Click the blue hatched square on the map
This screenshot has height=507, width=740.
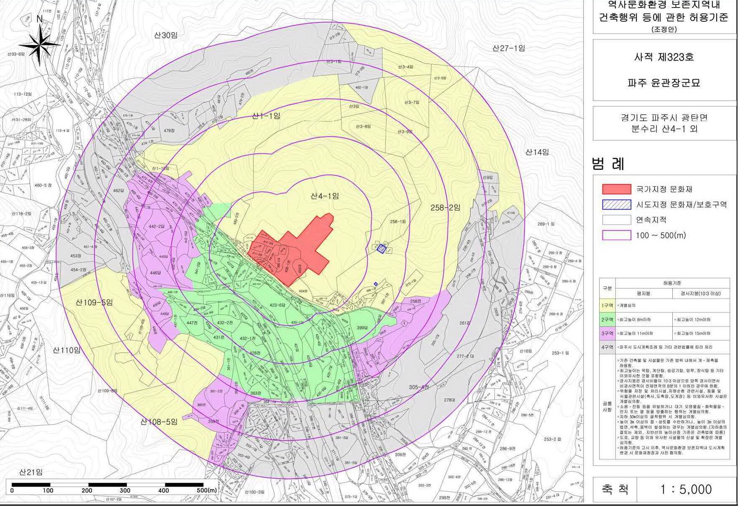click(x=381, y=249)
